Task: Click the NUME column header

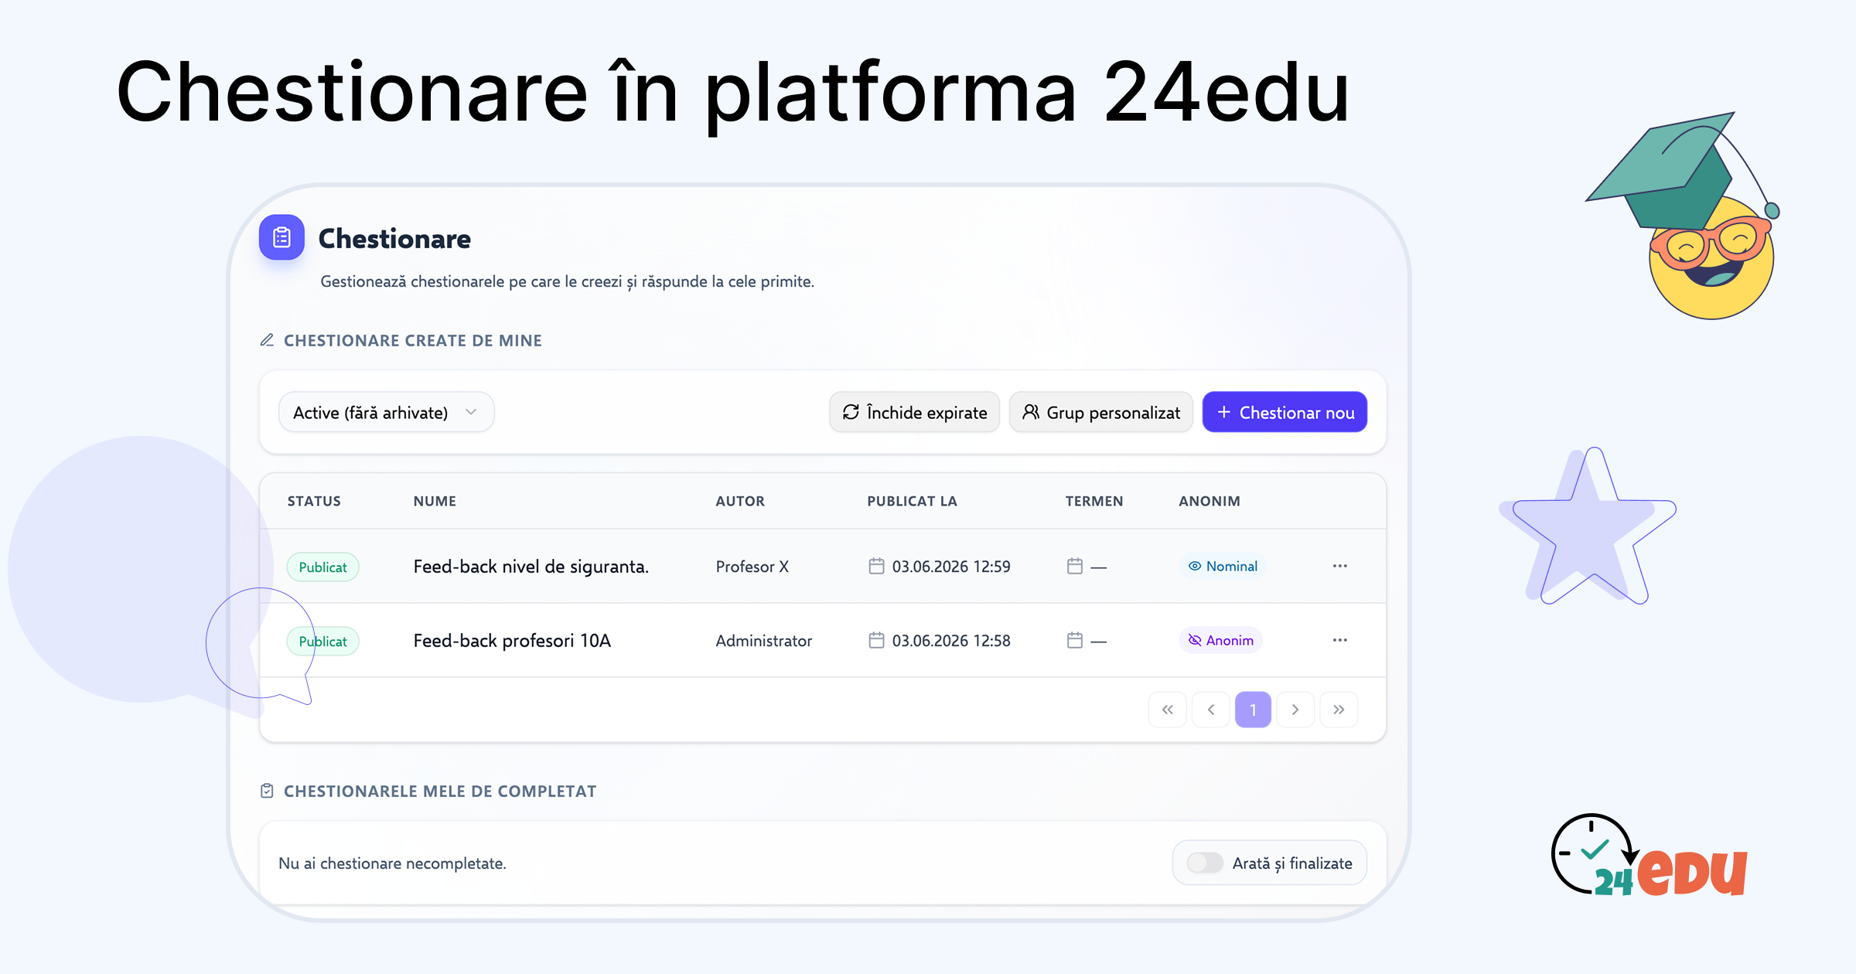Action: click(x=435, y=501)
